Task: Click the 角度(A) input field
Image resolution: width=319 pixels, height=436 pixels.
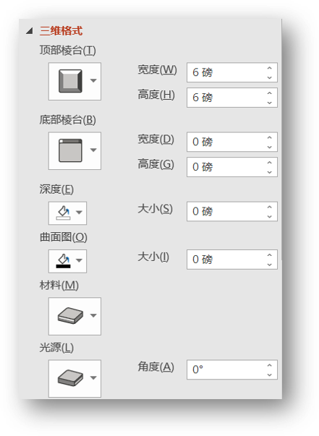Action: [x=232, y=369]
